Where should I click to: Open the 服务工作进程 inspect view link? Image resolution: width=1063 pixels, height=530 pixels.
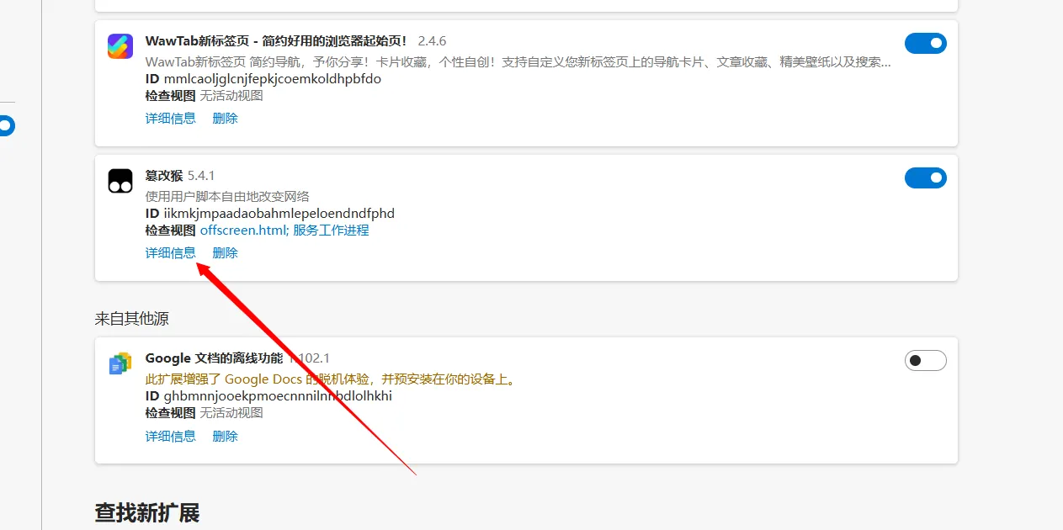[331, 230]
